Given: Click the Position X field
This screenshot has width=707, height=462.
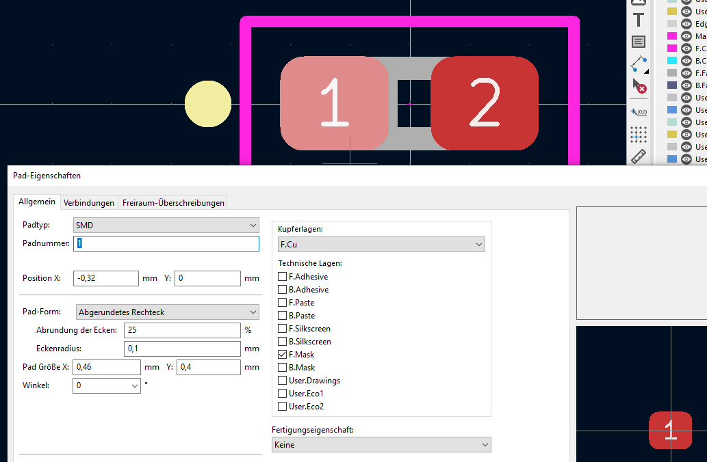Looking at the screenshot, I should coord(106,278).
